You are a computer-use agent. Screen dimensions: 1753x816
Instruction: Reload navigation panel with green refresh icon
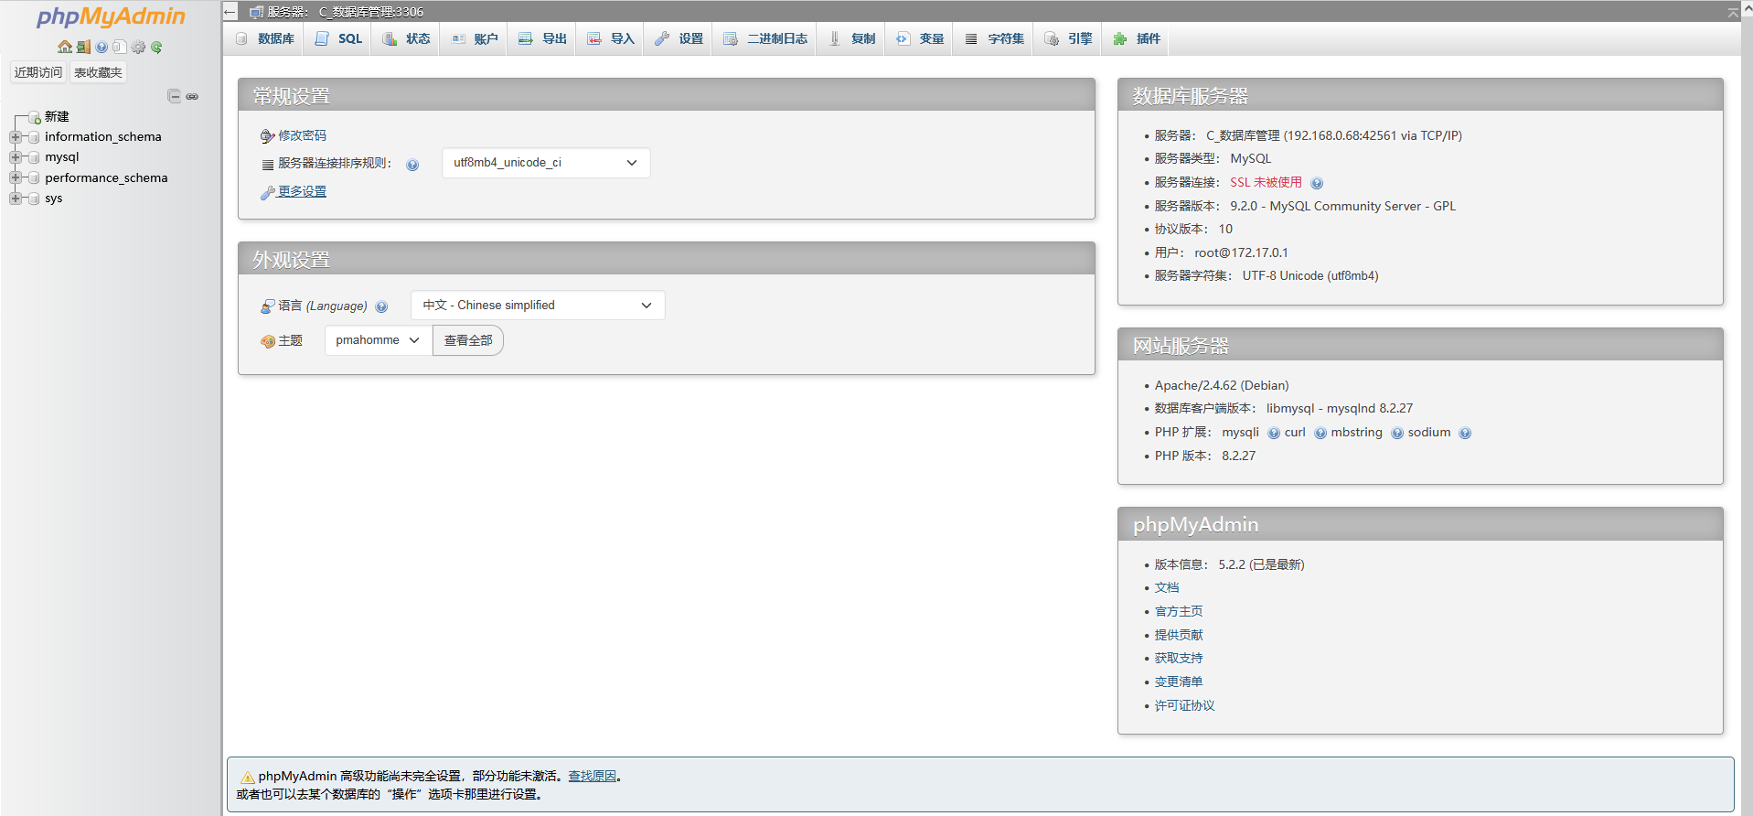156,47
